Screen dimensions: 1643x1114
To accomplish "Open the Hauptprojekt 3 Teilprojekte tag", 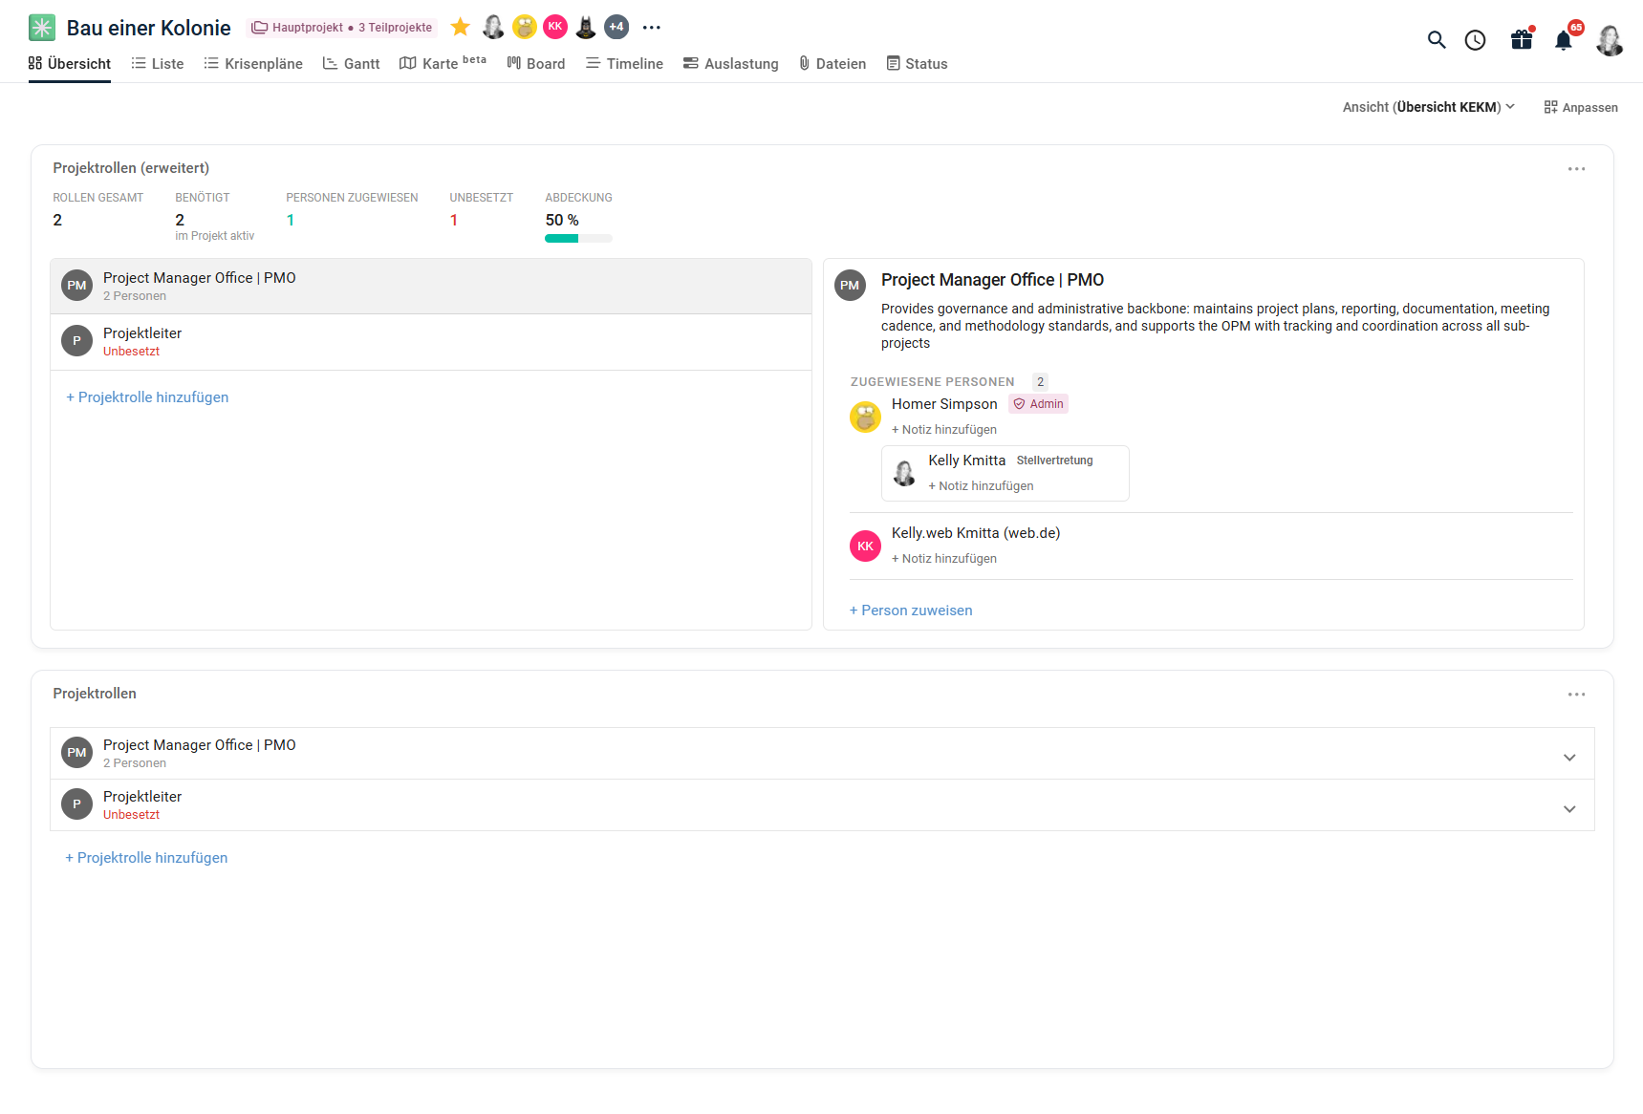I will click(341, 28).
